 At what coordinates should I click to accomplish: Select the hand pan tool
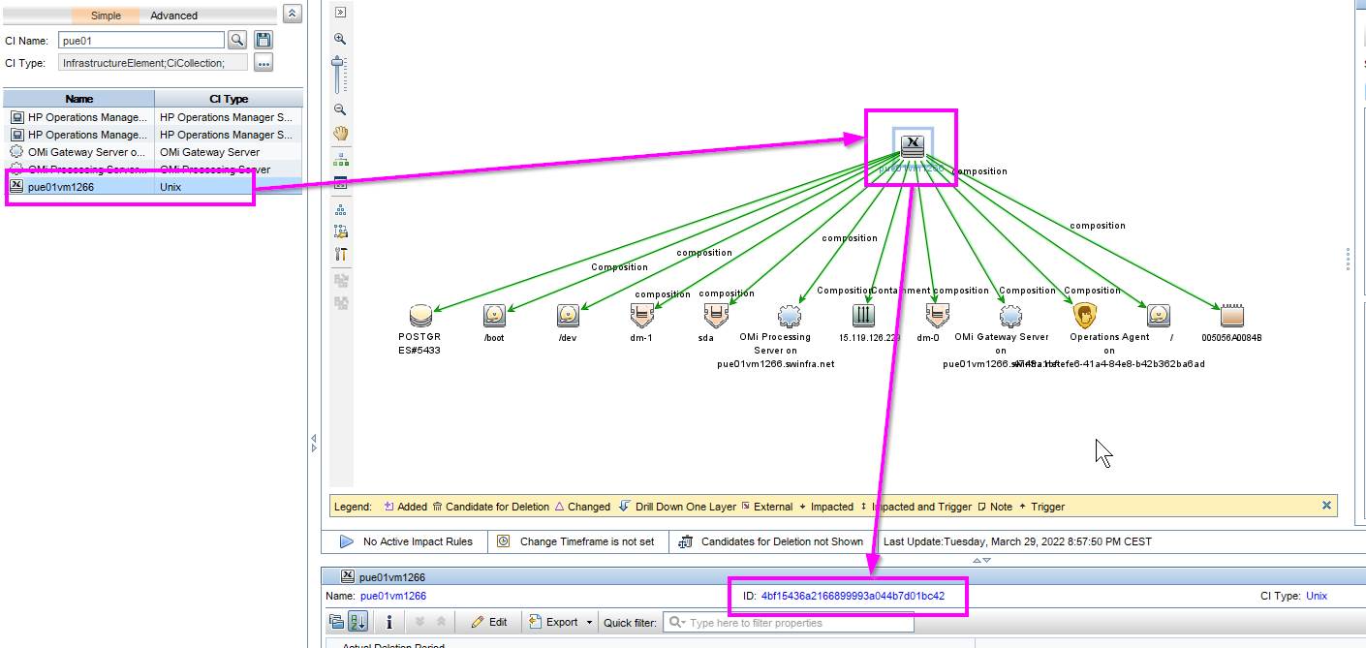click(x=340, y=133)
